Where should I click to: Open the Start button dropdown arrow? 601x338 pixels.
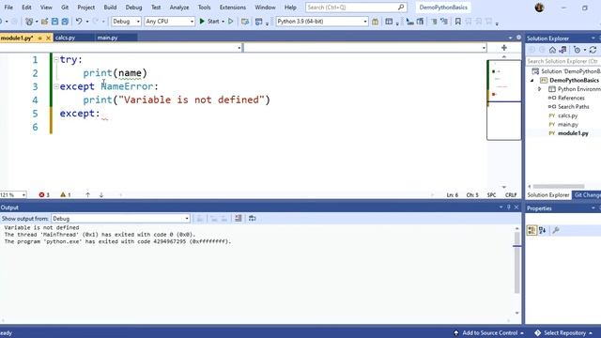(x=223, y=22)
